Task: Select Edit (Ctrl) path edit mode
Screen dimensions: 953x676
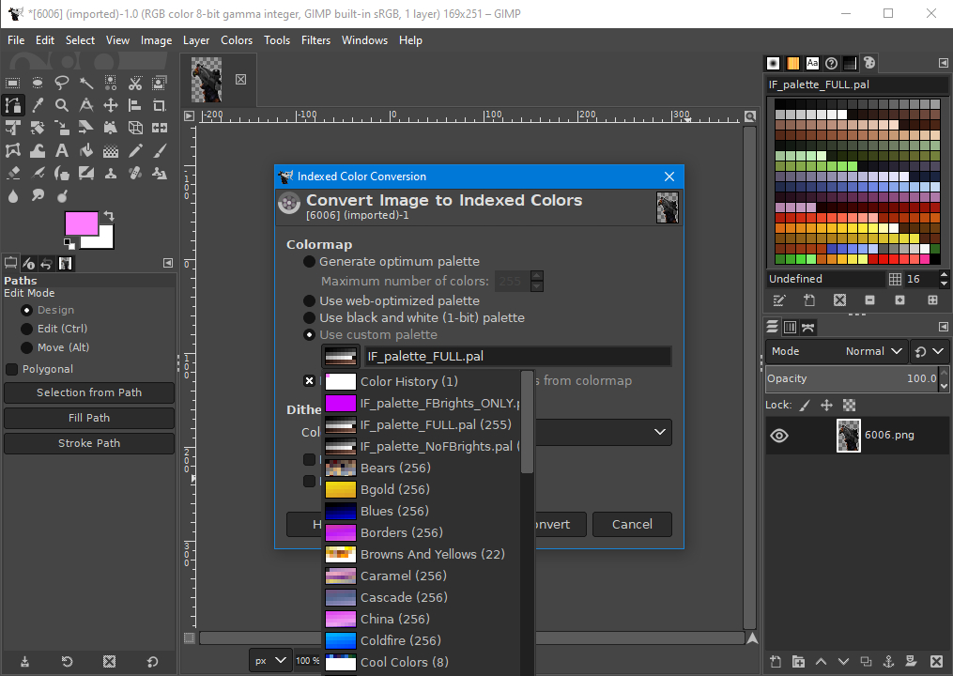Action: click(26, 329)
